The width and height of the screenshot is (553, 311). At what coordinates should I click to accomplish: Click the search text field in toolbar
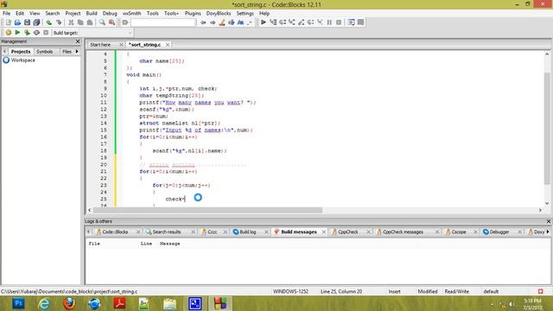163,22
